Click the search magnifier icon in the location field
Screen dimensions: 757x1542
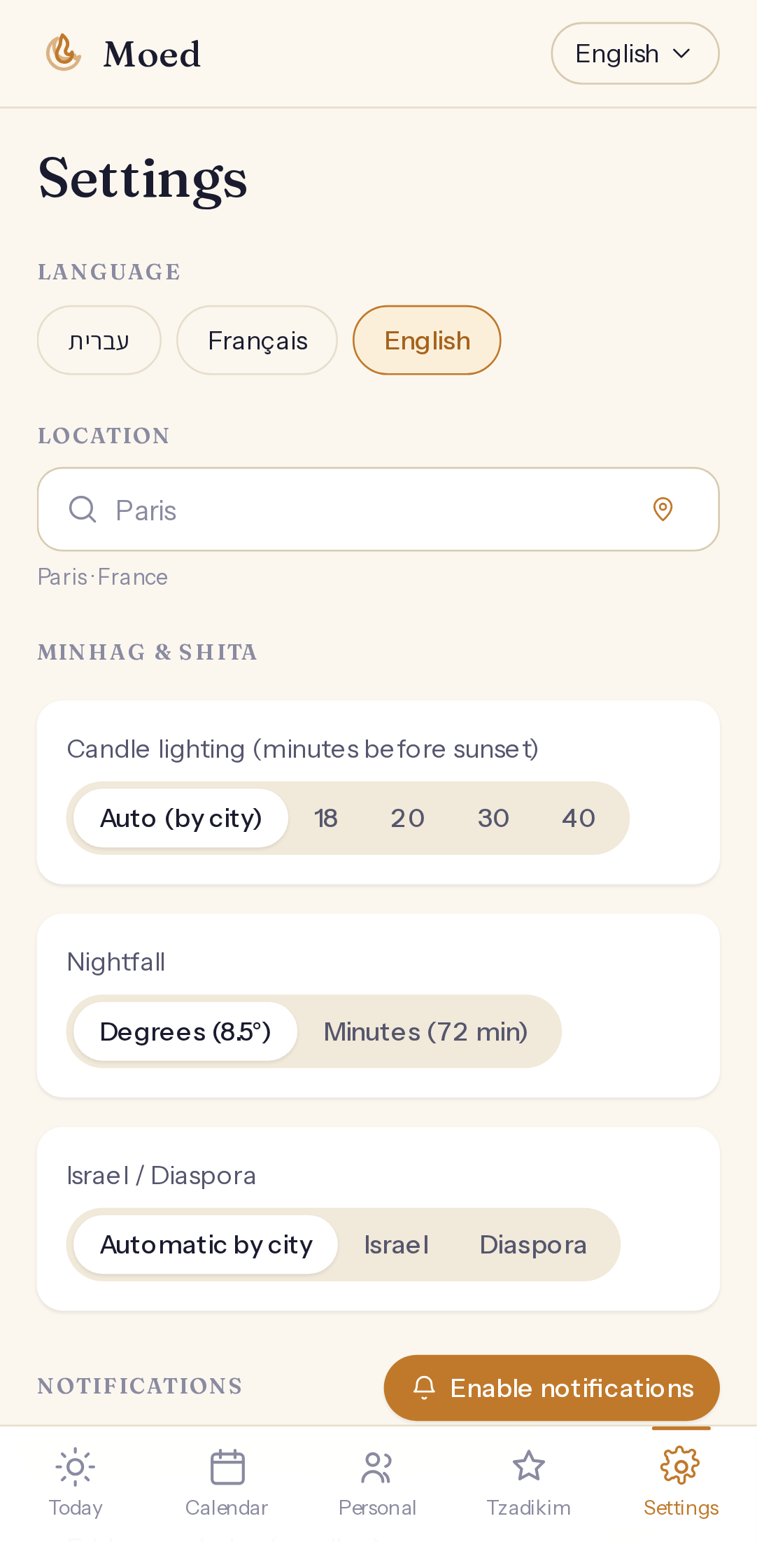coord(83,509)
